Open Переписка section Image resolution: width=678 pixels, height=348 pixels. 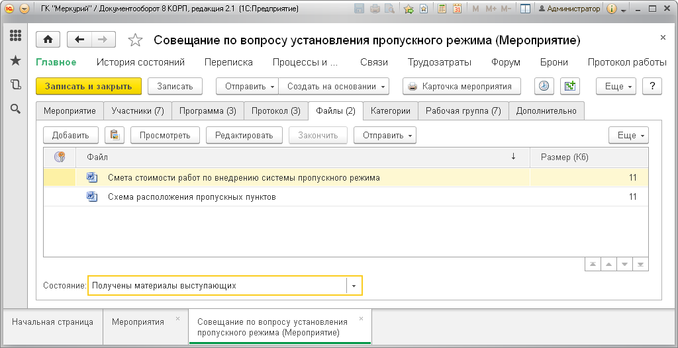pos(228,62)
